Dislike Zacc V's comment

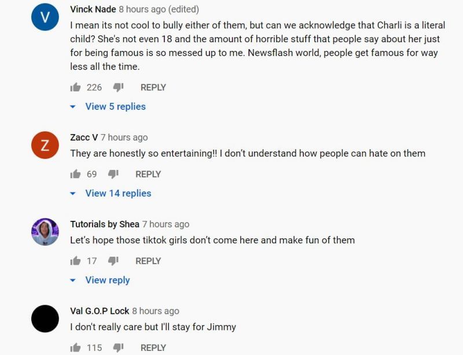(113, 174)
